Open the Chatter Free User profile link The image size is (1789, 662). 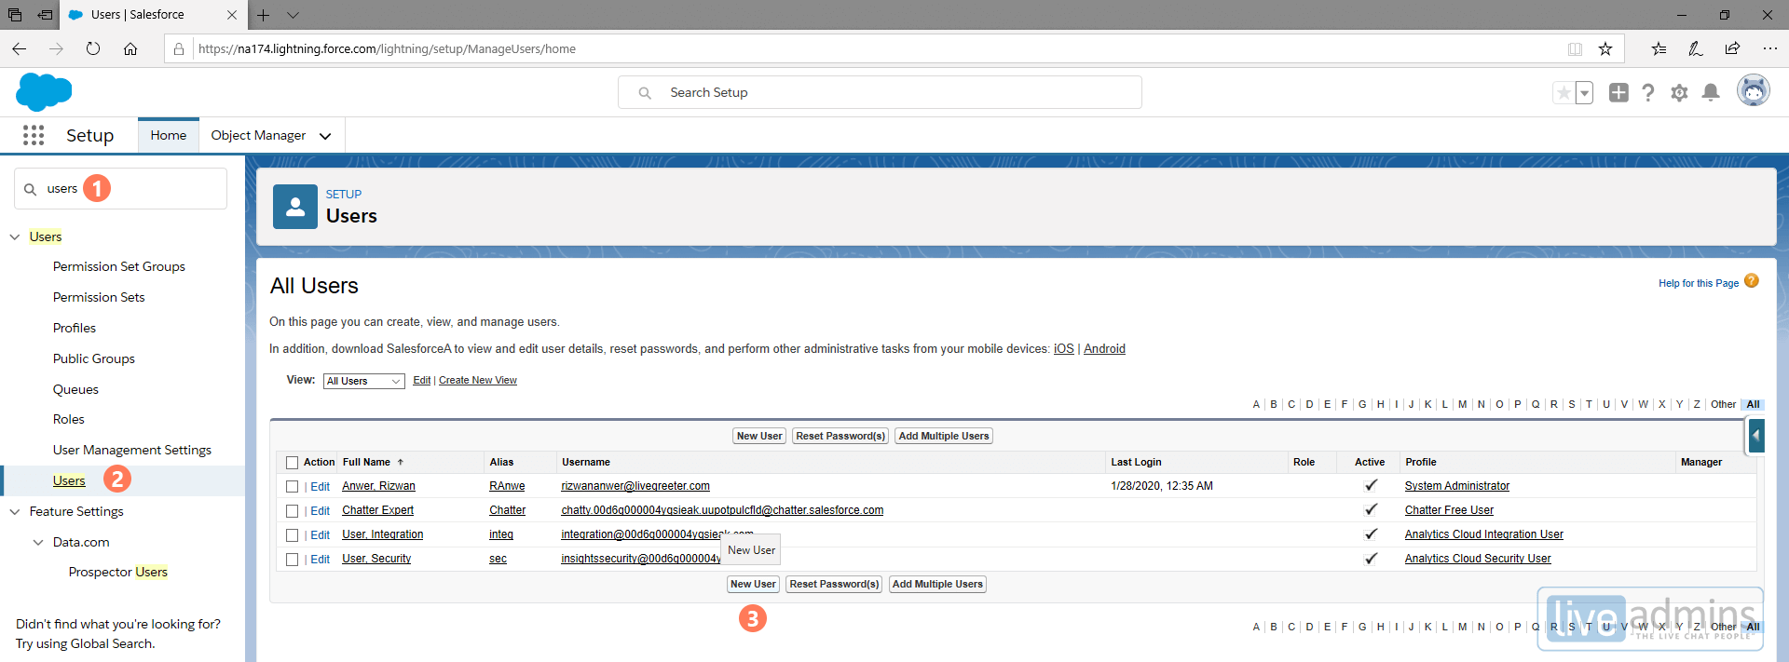(x=1449, y=510)
